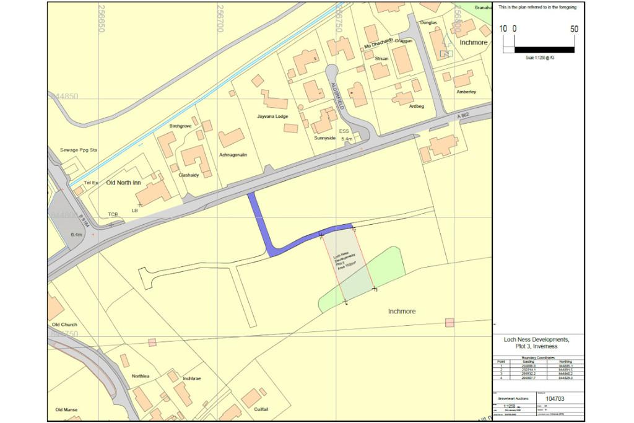Click the 'Inchmore' label below the plot

[x=401, y=312]
